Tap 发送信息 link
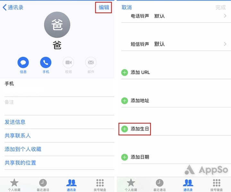 click(x=15, y=122)
